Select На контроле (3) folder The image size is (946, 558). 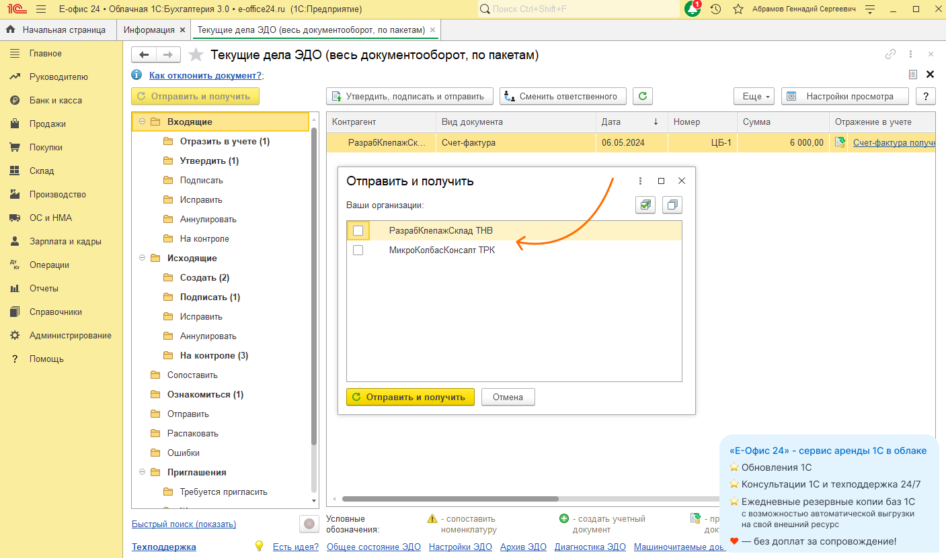214,355
